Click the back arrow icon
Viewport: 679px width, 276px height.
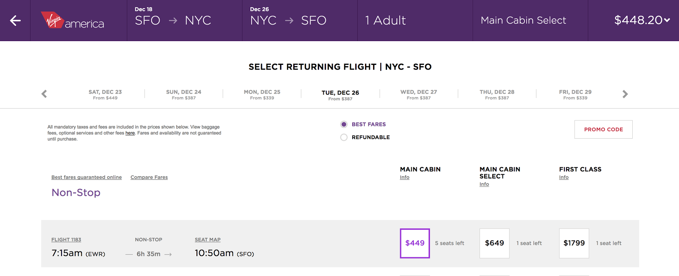coord(15,20)
